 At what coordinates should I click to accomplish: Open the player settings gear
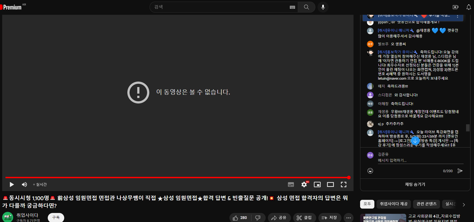click(x=304, y=184)
